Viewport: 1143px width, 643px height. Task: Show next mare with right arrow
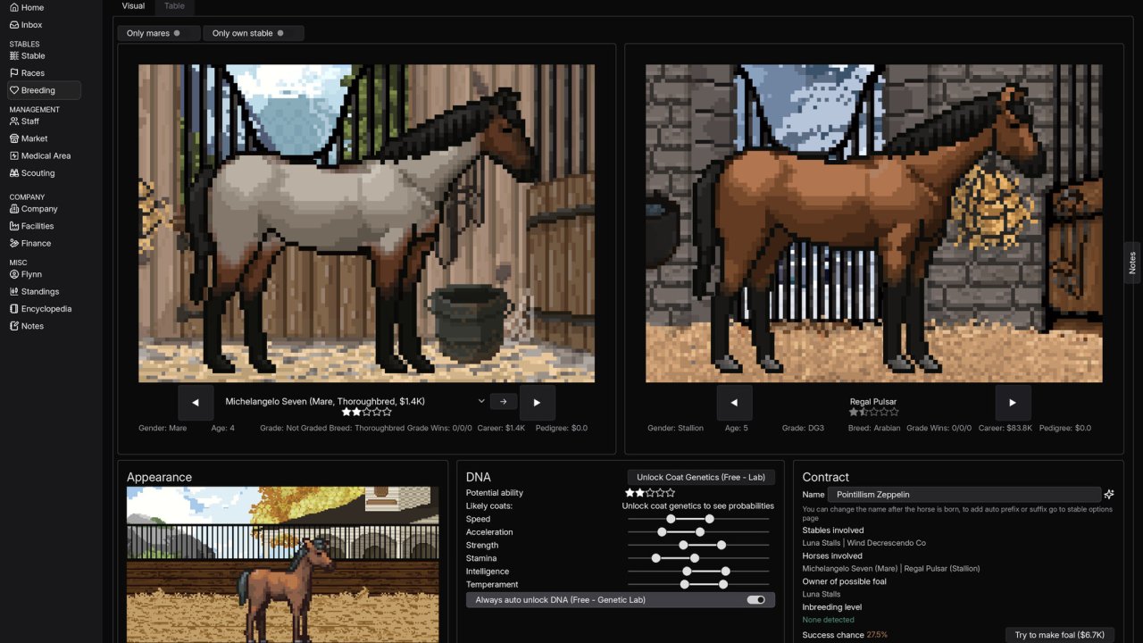click(537, 403)
